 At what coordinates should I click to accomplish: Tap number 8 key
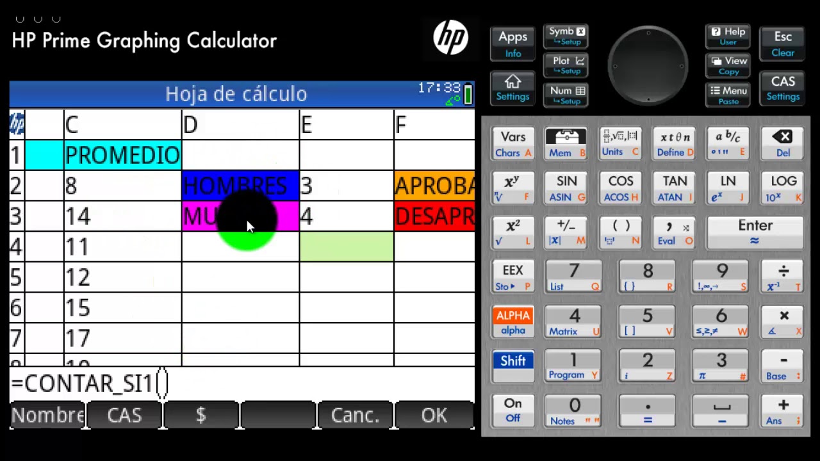[647, 277]
